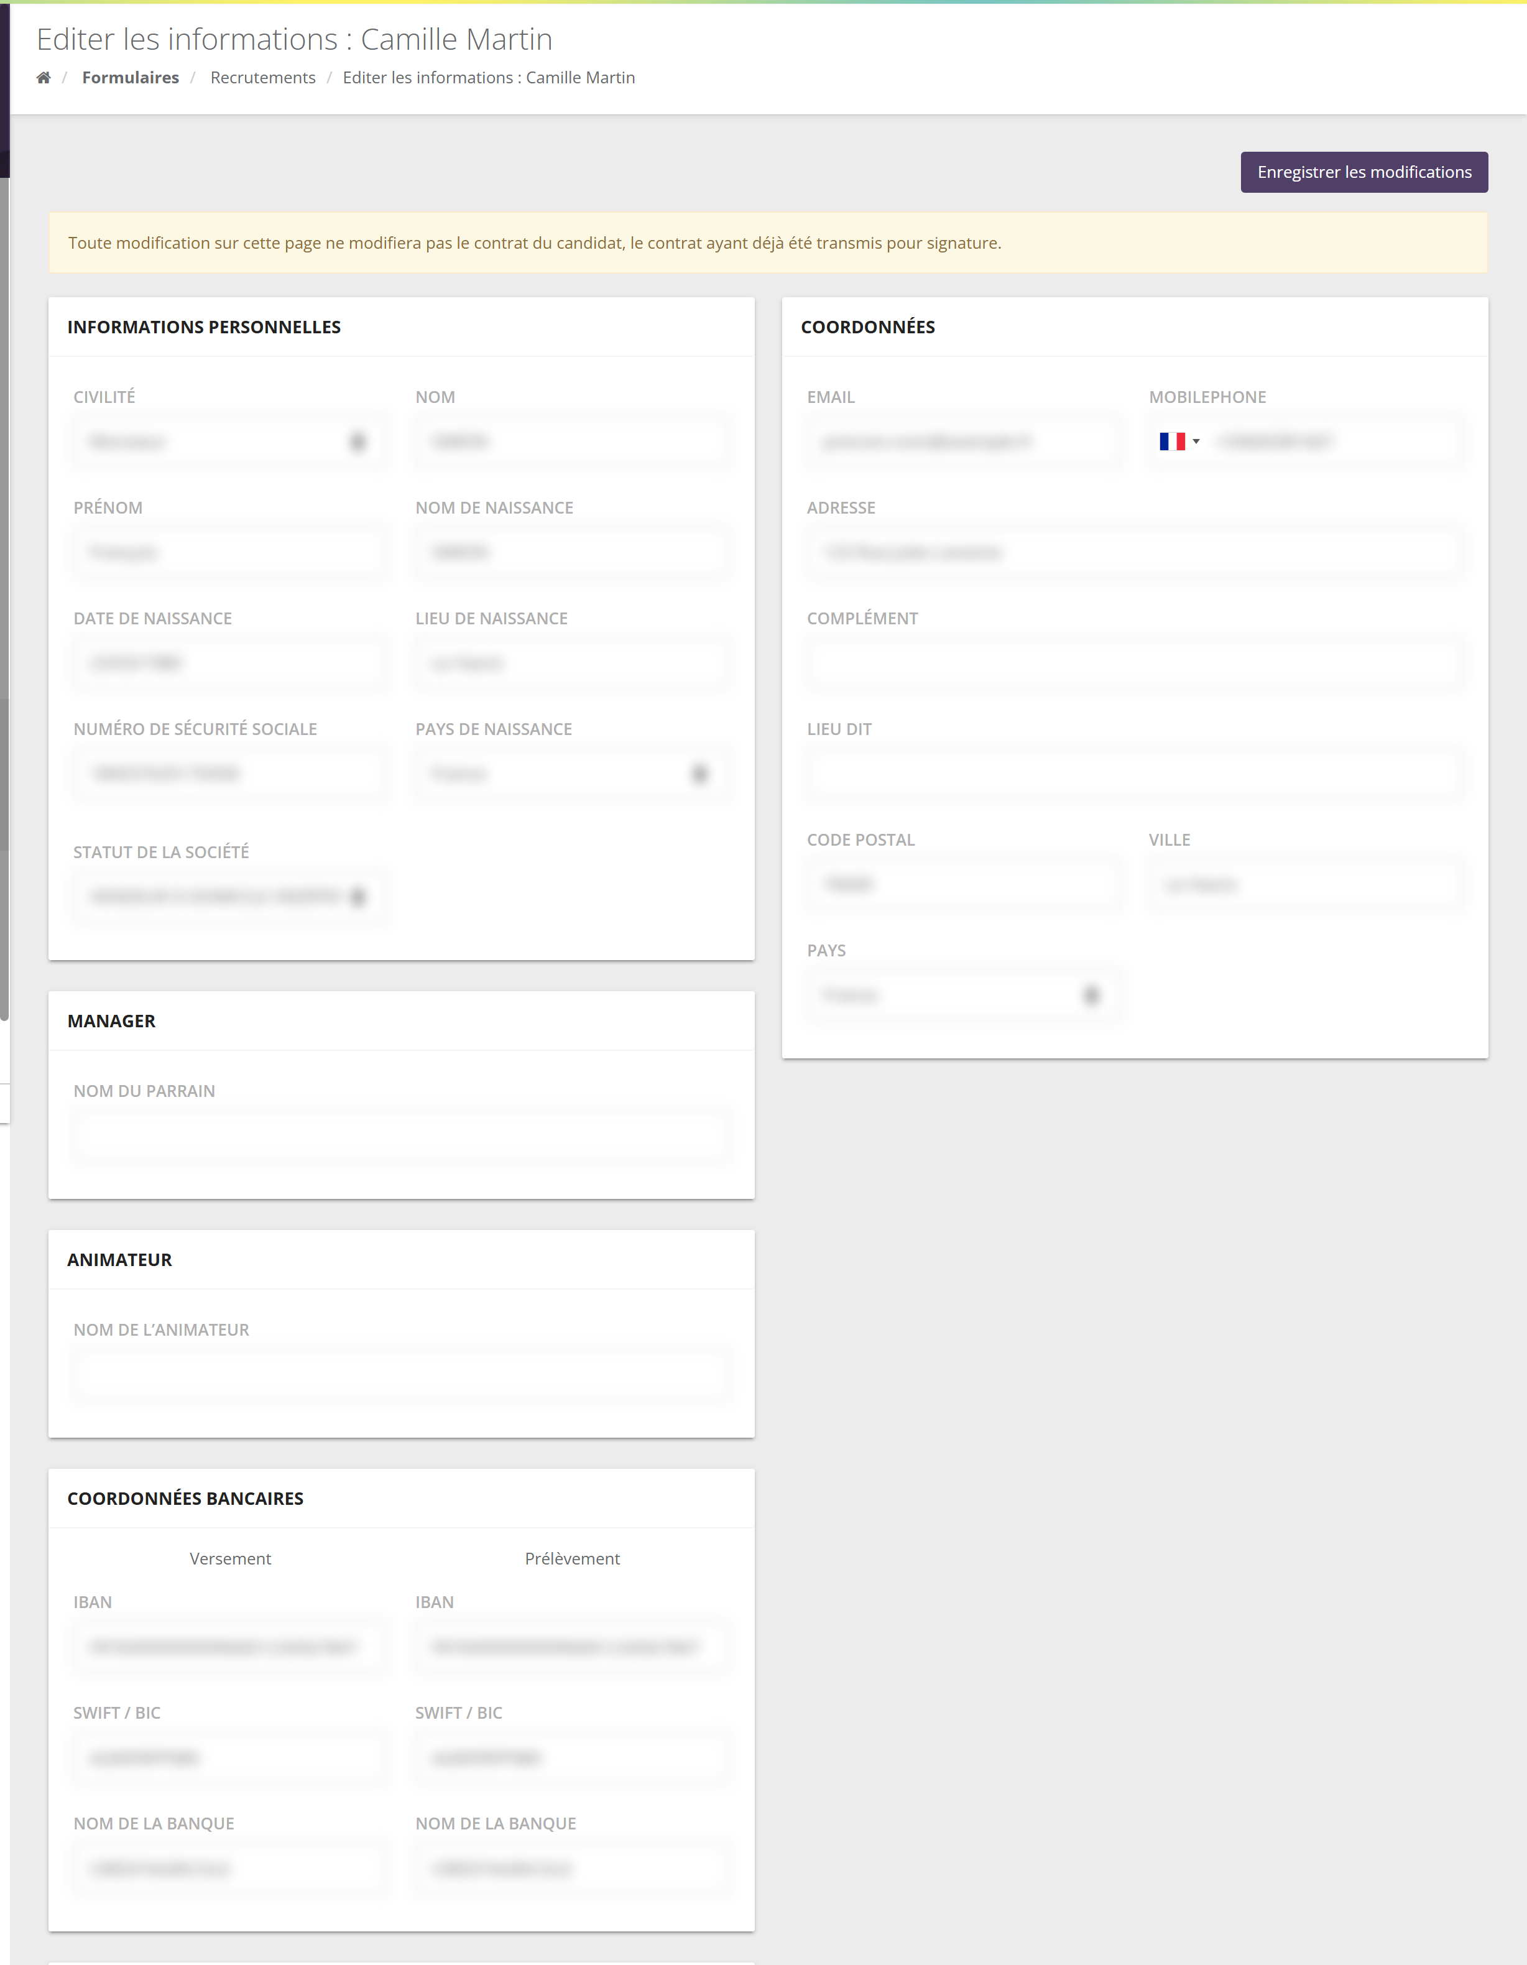
Task: Click the Versement Nom de la banque field
Action: pyautogui.click(x=230, y=1868)
